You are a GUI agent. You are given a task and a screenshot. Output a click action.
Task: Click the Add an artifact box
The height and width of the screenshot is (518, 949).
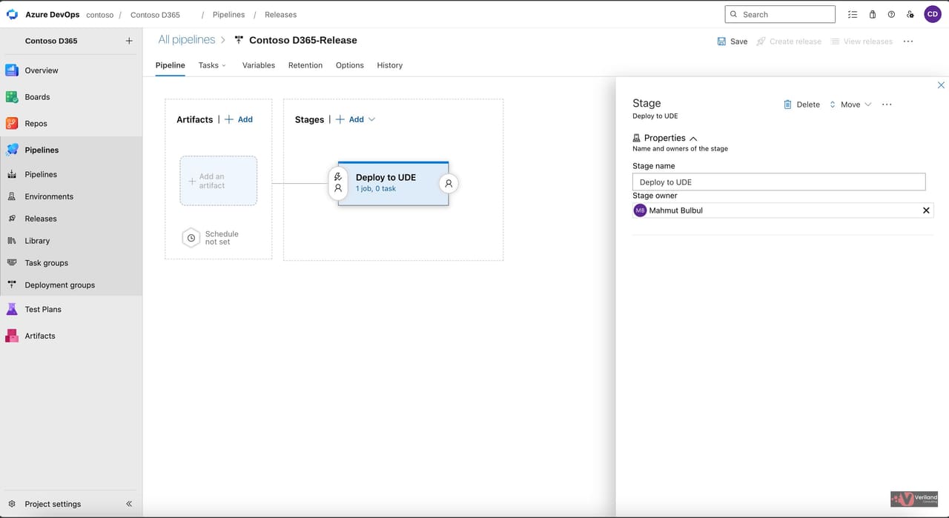pyautogui.click(x=219, y=181)
